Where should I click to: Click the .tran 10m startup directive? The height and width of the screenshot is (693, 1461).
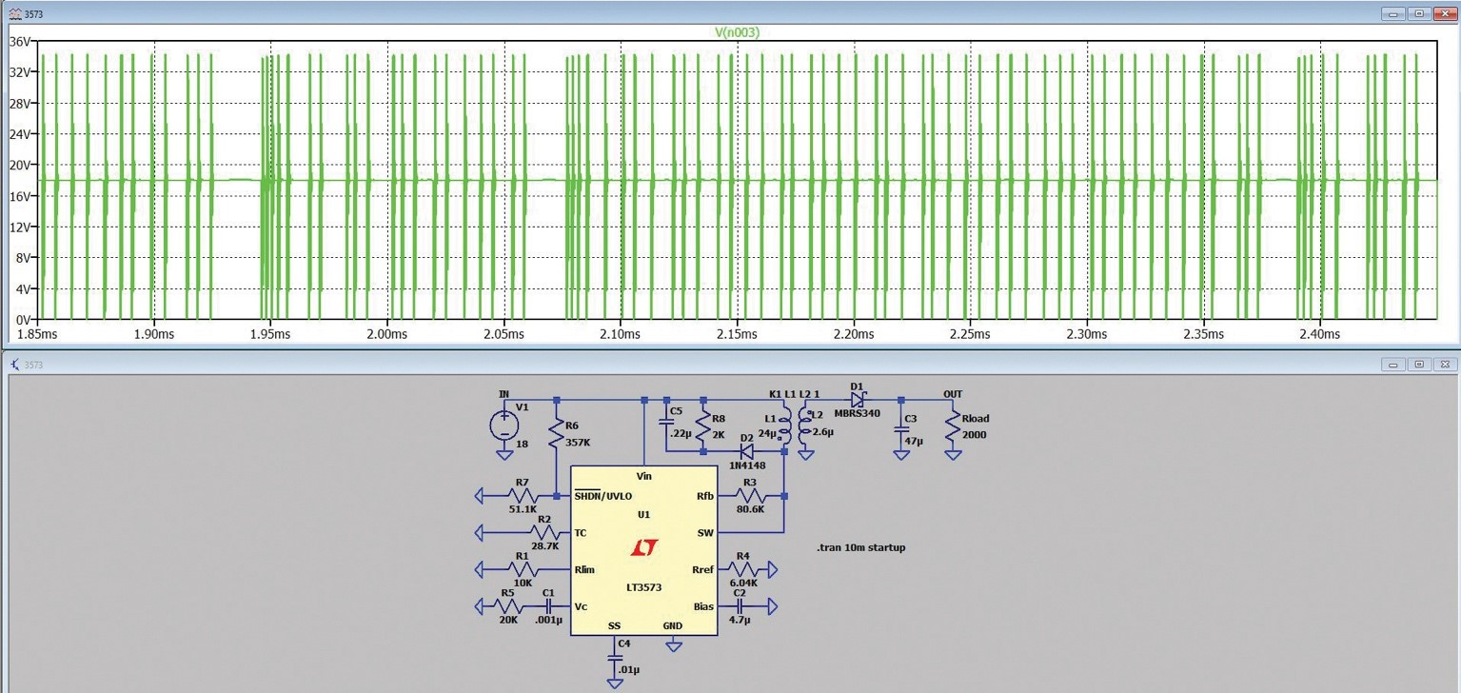click(x=860, y=547)
